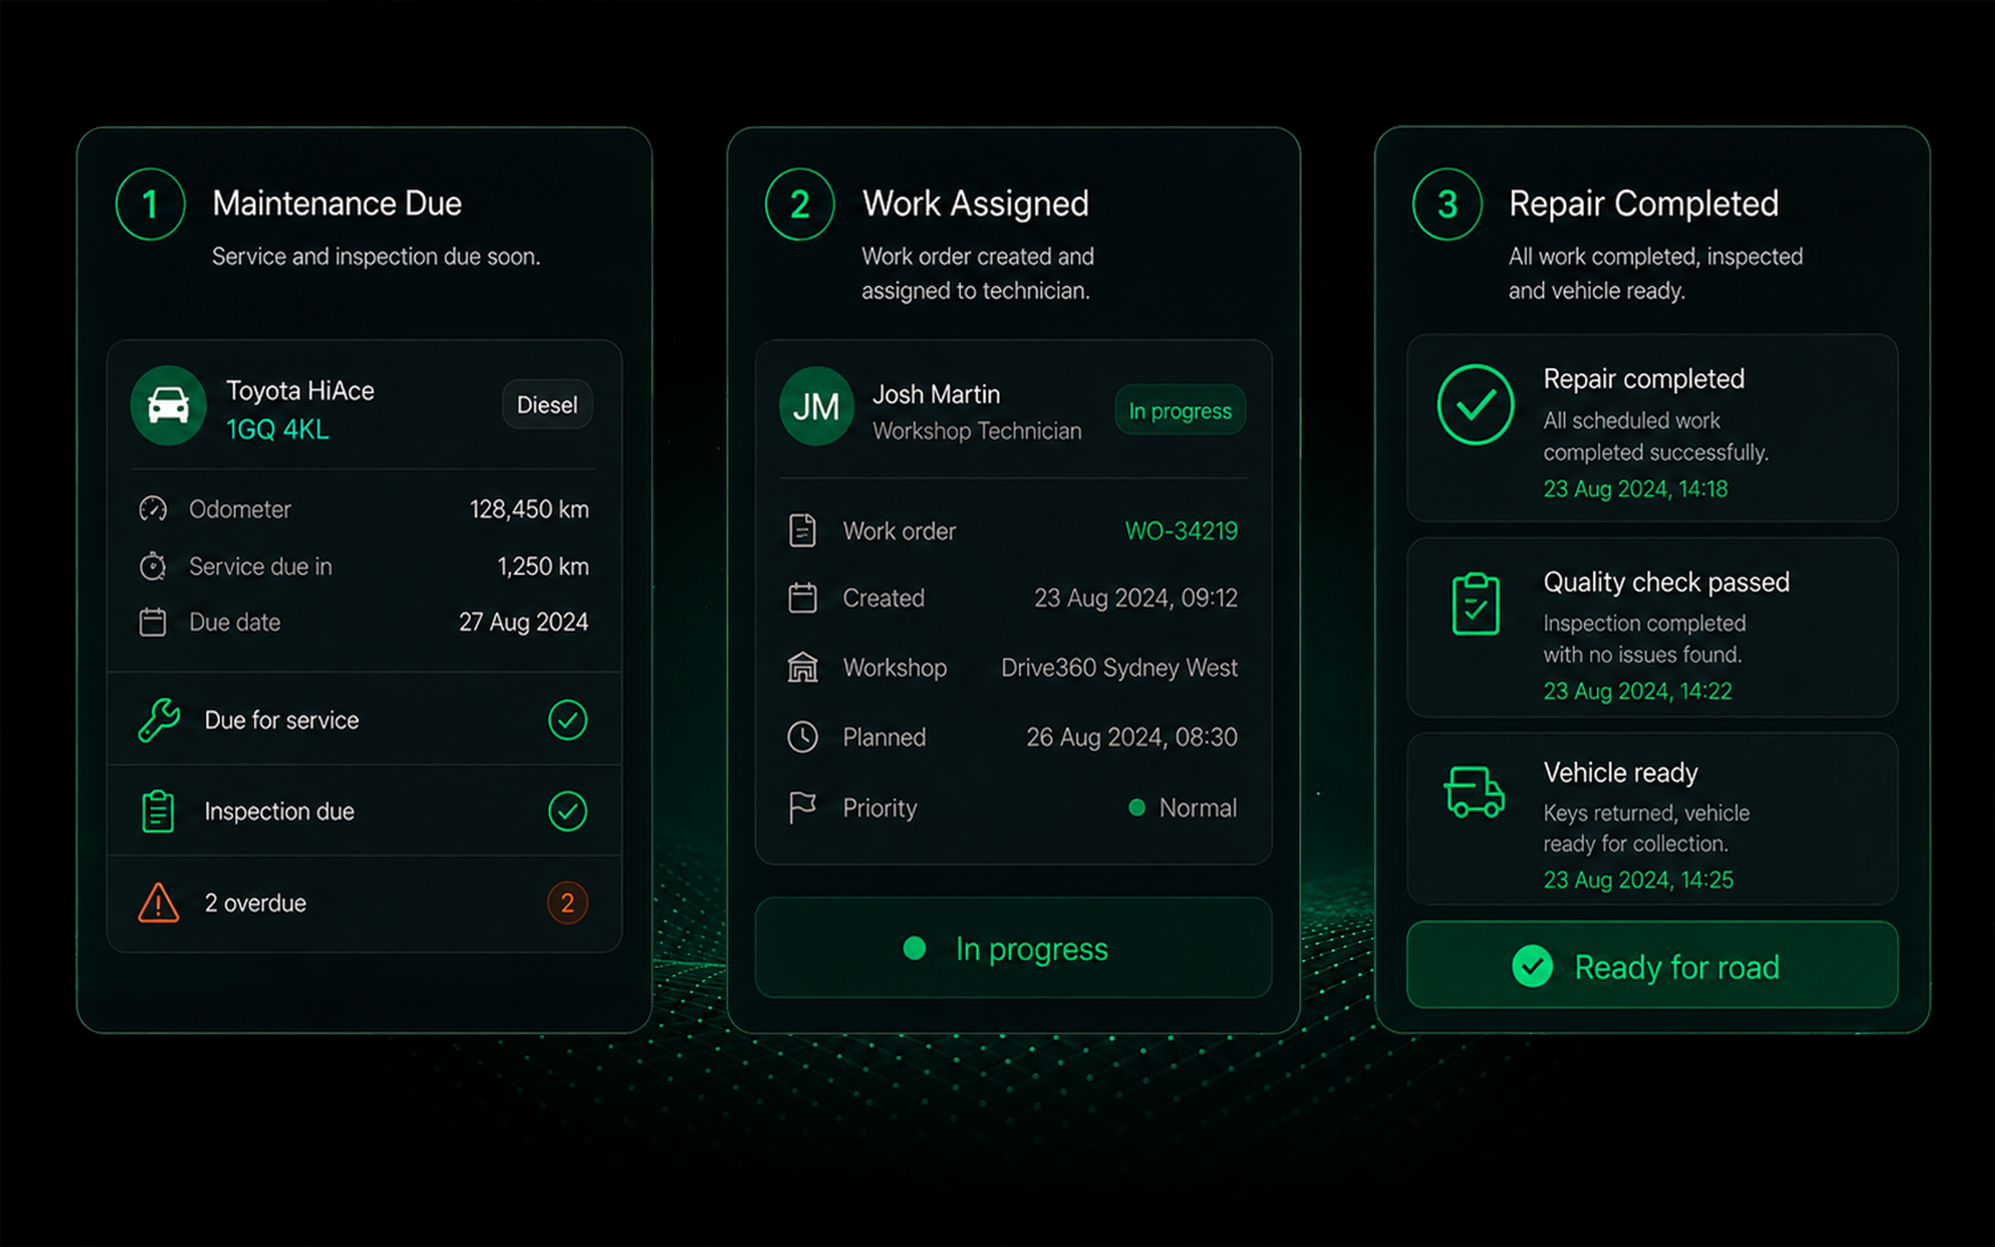This screenshot has height=1247, width=1995.
Task: Select step 1 Maintenance Due circle
Action: (x=150, y=204)
